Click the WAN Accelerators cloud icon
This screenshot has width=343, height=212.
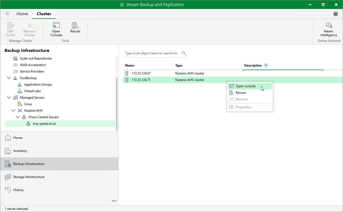pyautogui.click(x=16, y=65)
